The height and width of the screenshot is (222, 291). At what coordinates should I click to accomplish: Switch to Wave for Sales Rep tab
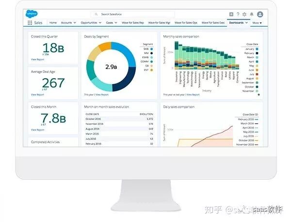coord(133,23)
